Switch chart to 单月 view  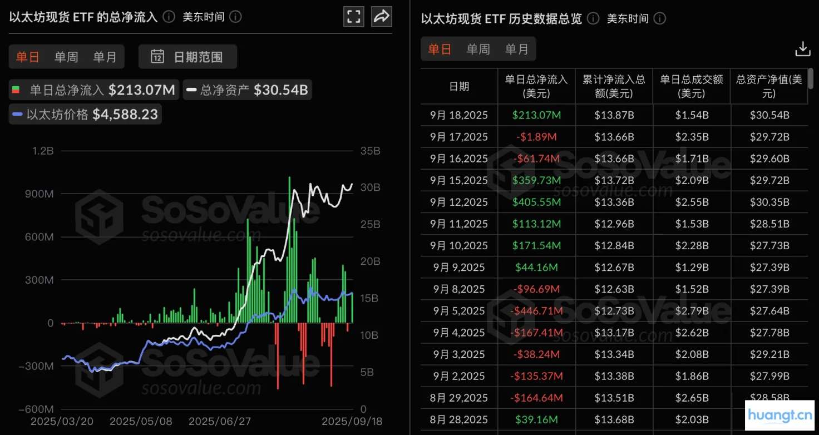click(105, 57)
